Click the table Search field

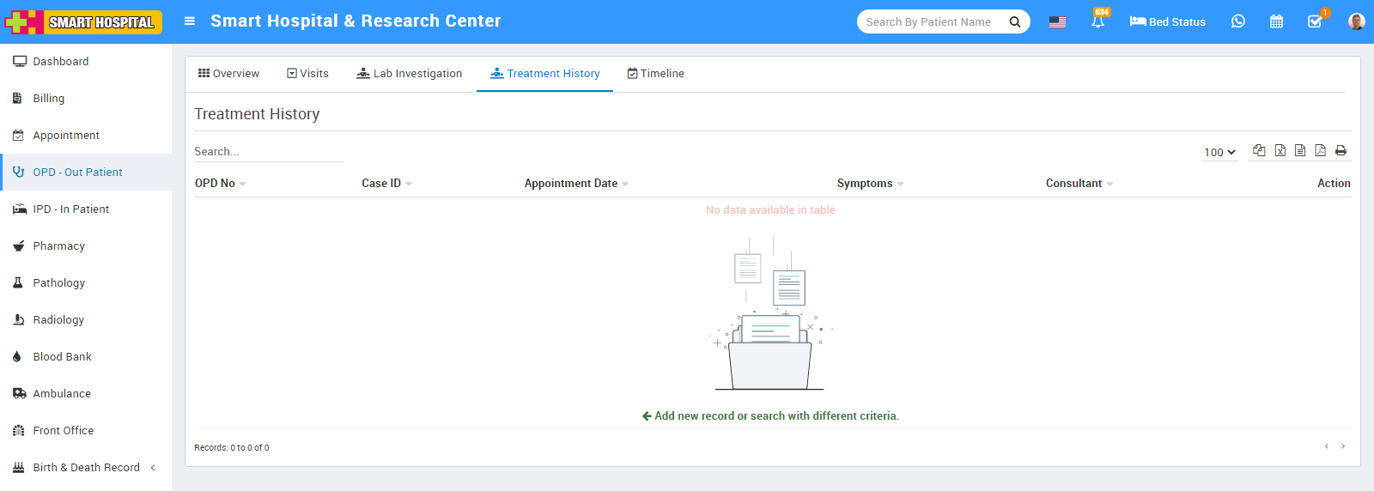[x=269, y=152]
